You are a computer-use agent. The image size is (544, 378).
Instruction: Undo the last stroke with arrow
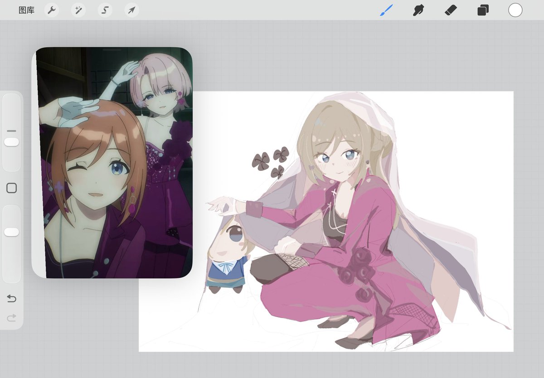[12, 298]
